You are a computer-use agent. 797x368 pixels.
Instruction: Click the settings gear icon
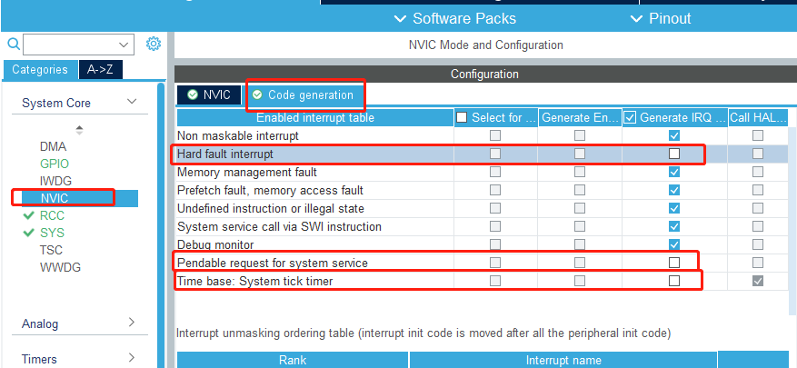pyautogui.click(x=154, y=44)
